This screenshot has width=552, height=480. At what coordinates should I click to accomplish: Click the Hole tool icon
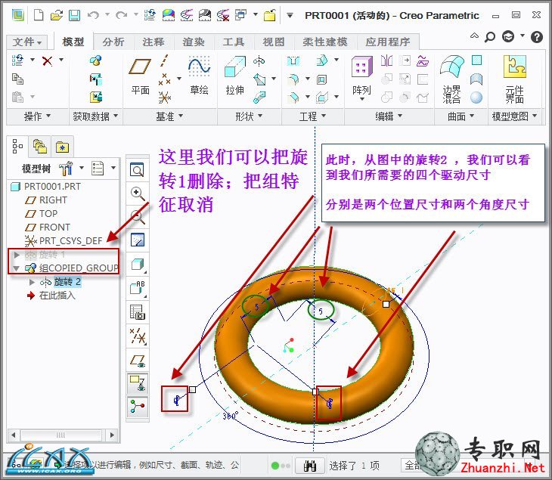293,61
